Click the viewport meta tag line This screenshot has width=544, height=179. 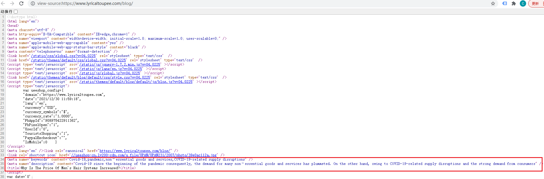tap(117, 39)
